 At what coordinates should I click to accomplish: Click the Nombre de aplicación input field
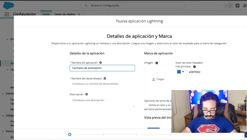(102, 68)
